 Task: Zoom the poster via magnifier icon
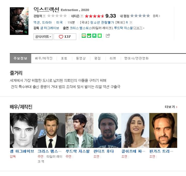click(26, 32)
